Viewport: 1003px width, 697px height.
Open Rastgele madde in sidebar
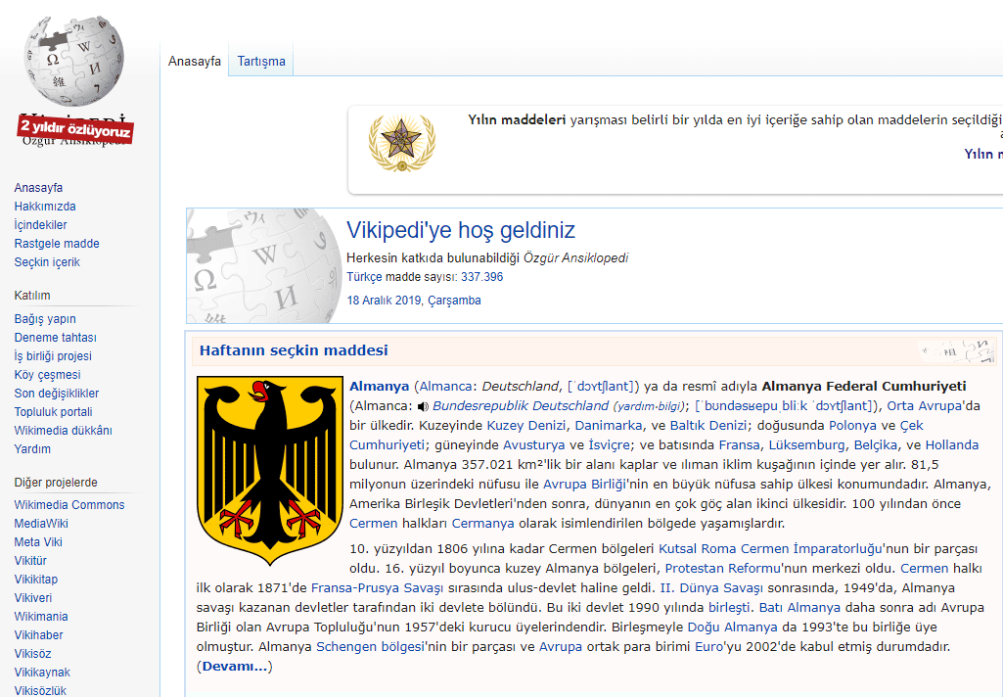[x=57, y=244]
